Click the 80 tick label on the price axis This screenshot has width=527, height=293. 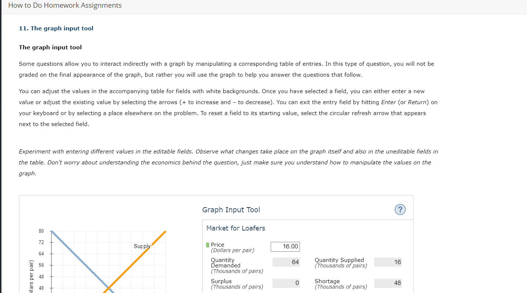(x=41, y=231)
